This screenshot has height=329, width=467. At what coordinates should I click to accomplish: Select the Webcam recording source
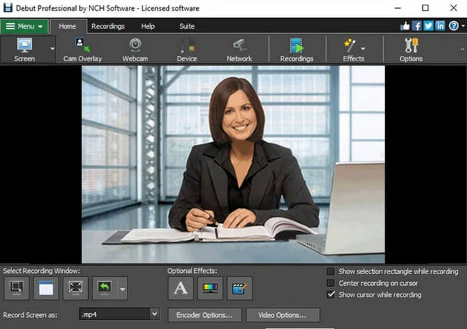coord(135,49)
